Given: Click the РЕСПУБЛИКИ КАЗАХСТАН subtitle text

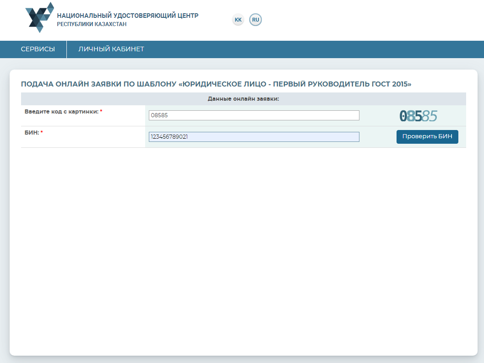Looking at the screenshot, I should coord(92,24).
